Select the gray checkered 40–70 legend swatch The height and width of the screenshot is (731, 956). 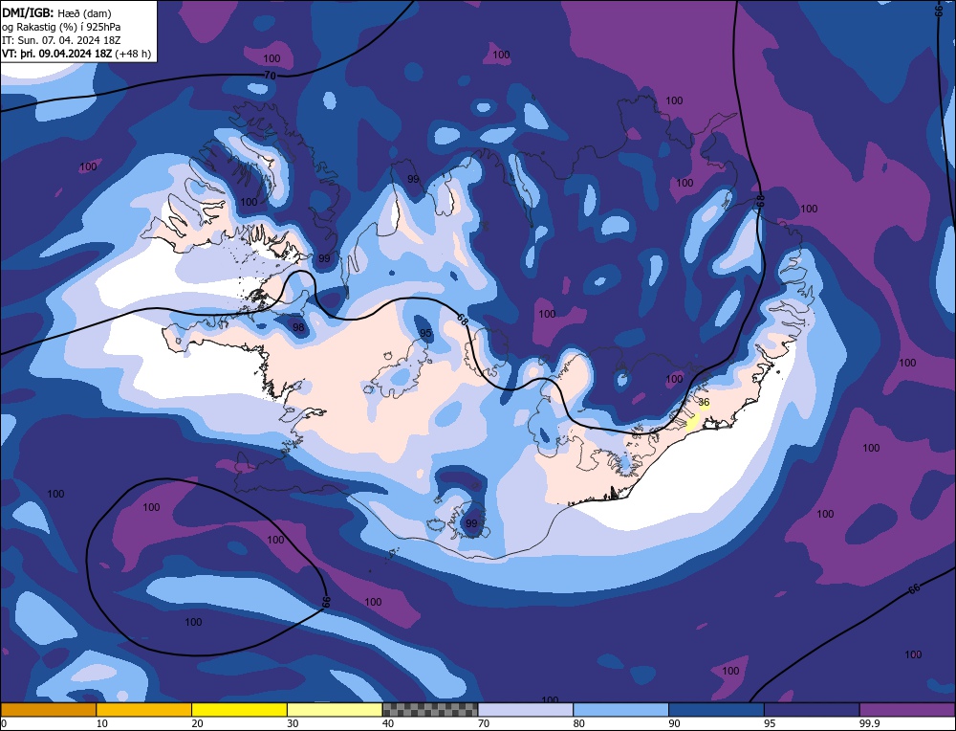coord(430,710)
